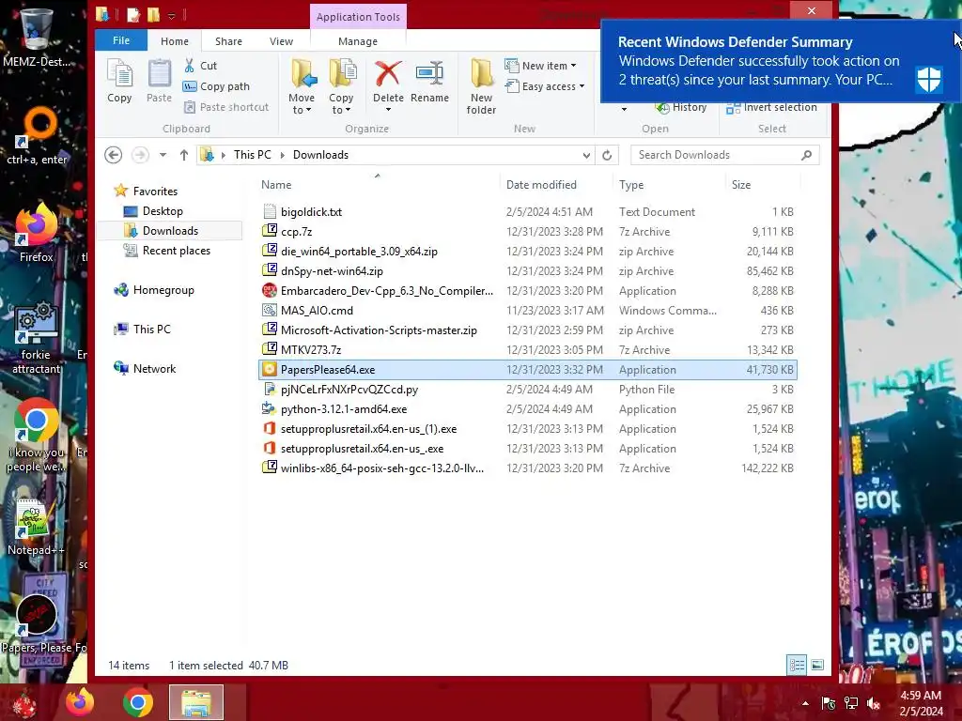The height and width of the screenshot is (721, 962).
Task: Select Favorites in the navigation pane
Action: tap(155, 192)
